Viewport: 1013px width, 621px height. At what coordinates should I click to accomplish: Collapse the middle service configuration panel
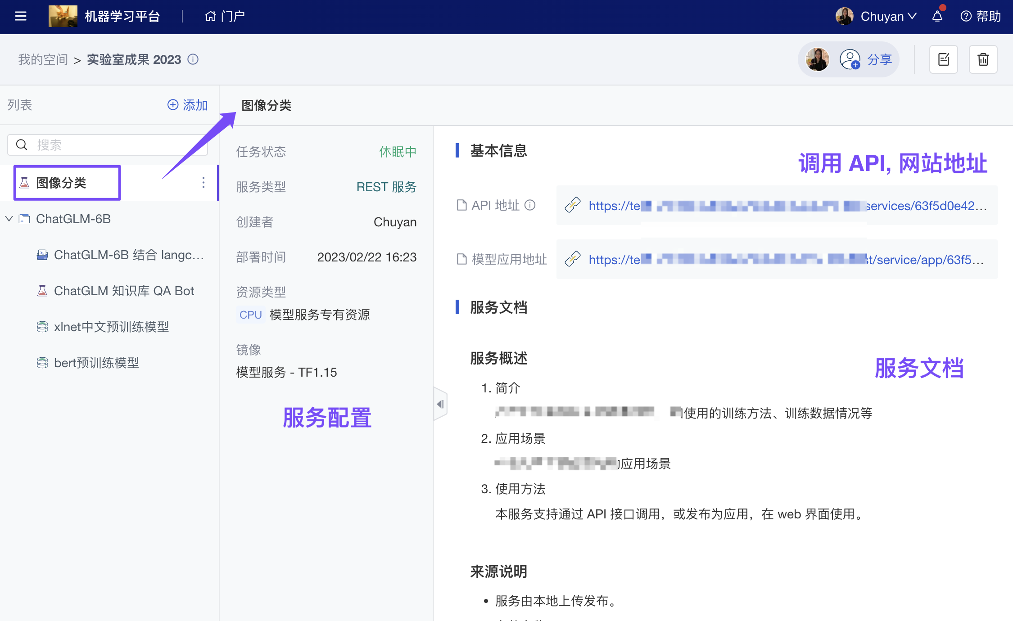[440, 404]
